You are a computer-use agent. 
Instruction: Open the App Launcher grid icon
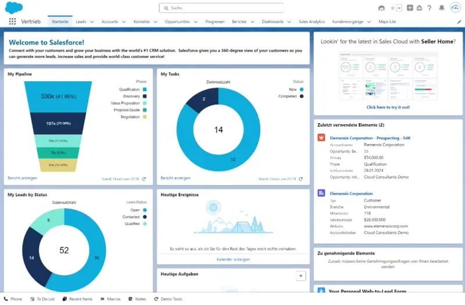pos(12,21)
